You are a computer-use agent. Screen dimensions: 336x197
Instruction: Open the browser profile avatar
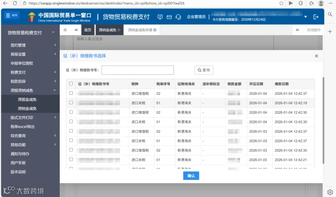click(x=321, y=3)
